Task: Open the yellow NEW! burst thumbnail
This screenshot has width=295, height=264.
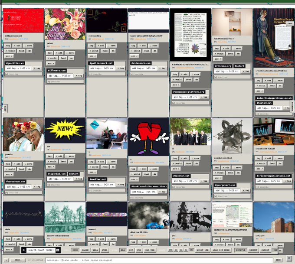Action: pos(65,130)
